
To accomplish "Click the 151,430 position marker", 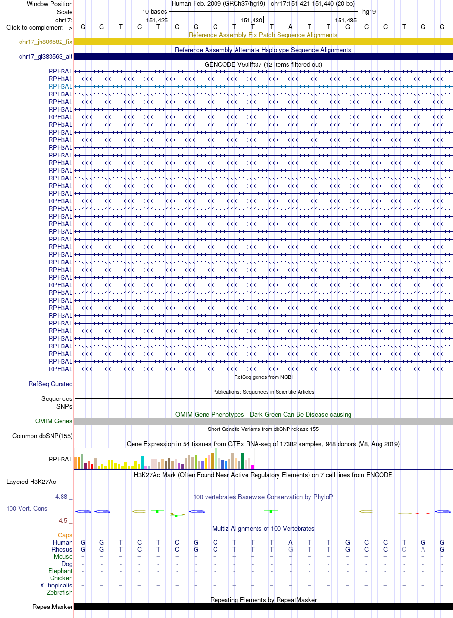I will pyautogui.click(x=251, y=21).
